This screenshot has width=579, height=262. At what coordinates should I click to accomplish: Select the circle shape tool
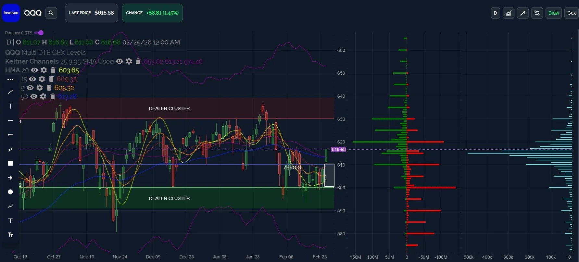tap(10, 192)
